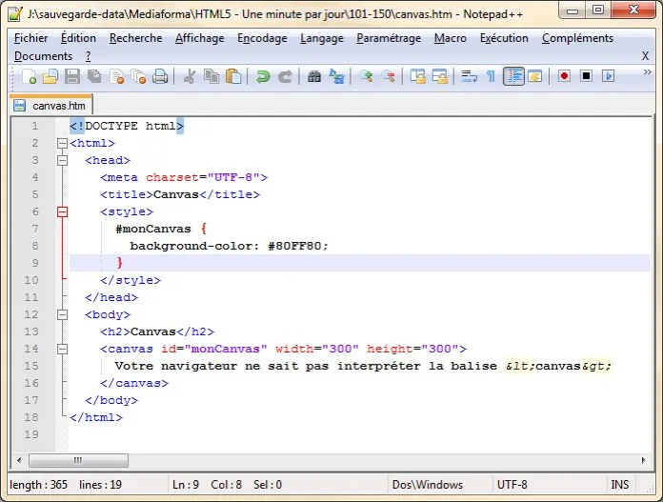Toggle the indent guide toolbar button
663x502 pixels.
513,76
